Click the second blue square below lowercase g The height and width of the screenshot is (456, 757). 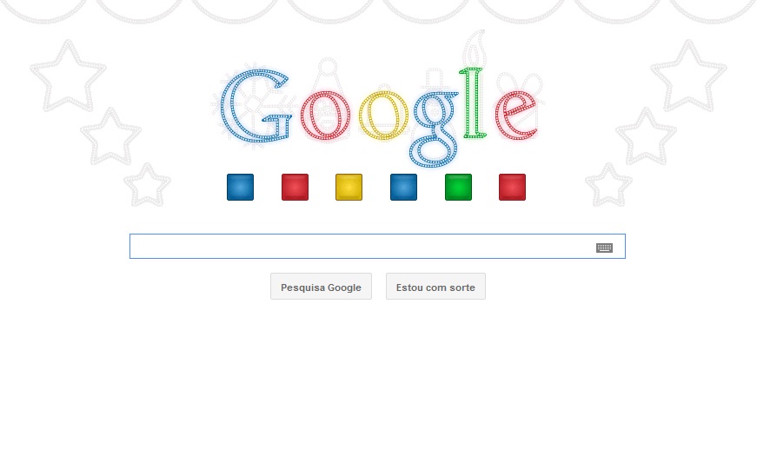pos(403,187)
